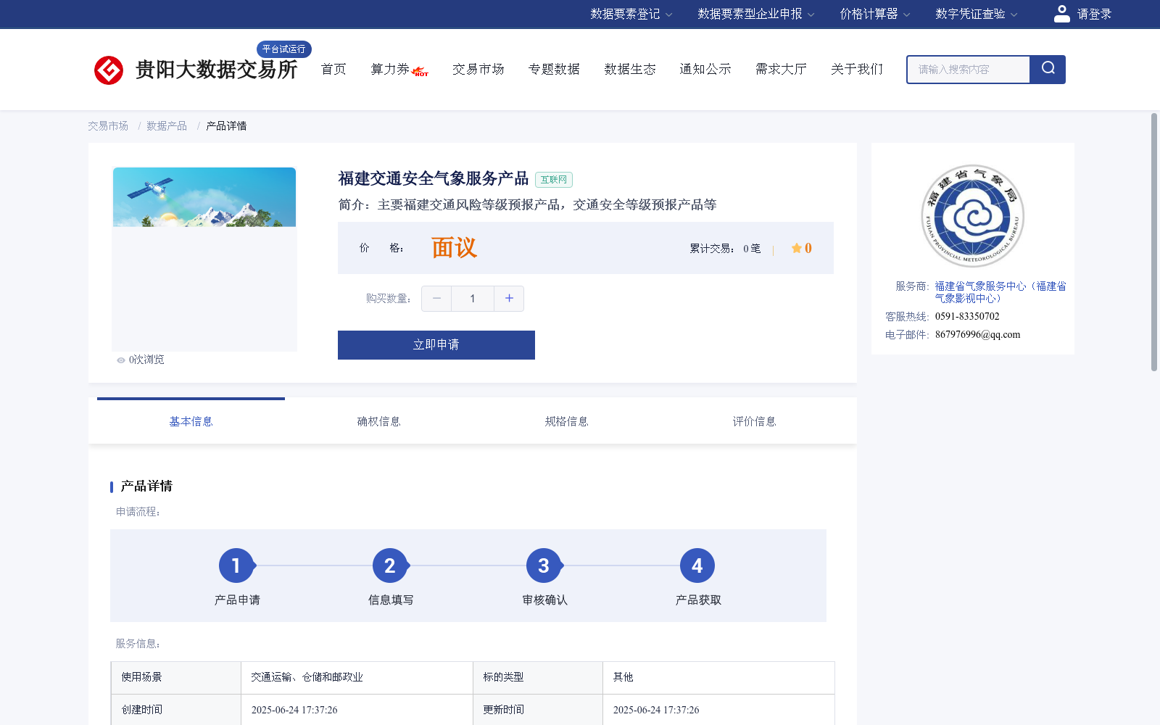Open the 首页 nav item
1160x725 pixels.
pos(333,70)
